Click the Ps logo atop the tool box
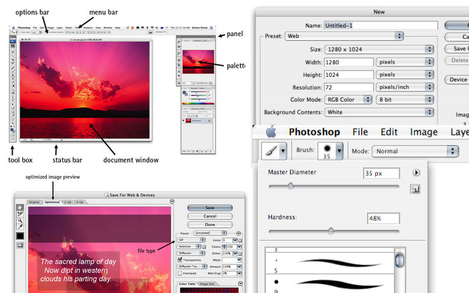Screen dimensions: 469x293 click(x=13, y=41)
